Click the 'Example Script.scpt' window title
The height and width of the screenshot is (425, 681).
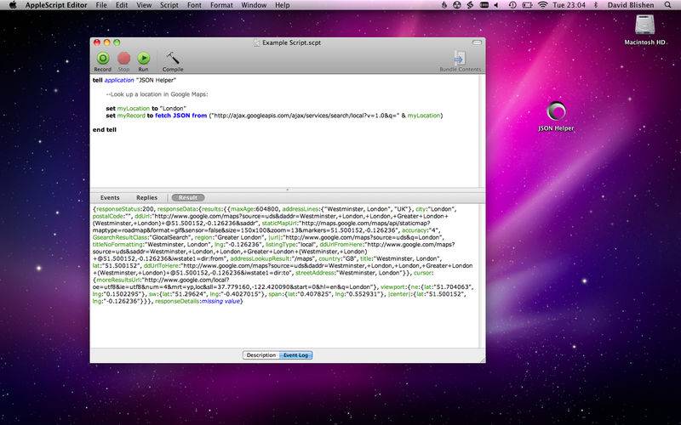tap(292, 42)
